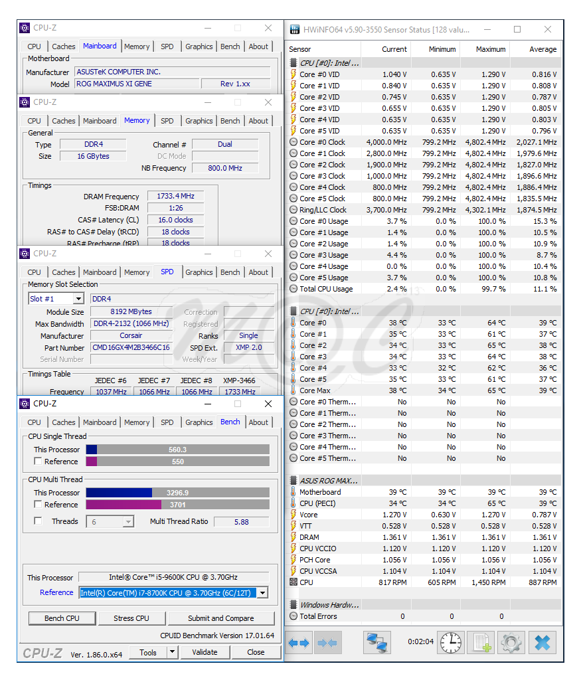Screen dimensions: 581x682
Task: Click the Ring/LLC Clock circle icon
Action: coord(293,210)
